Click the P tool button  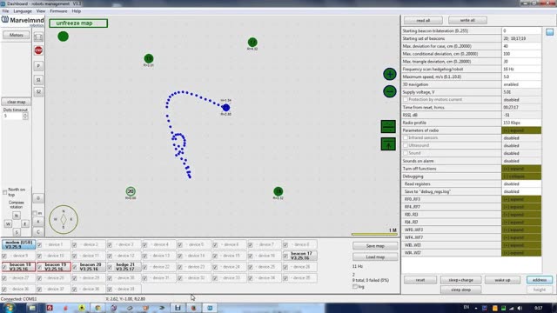(38, 66)
